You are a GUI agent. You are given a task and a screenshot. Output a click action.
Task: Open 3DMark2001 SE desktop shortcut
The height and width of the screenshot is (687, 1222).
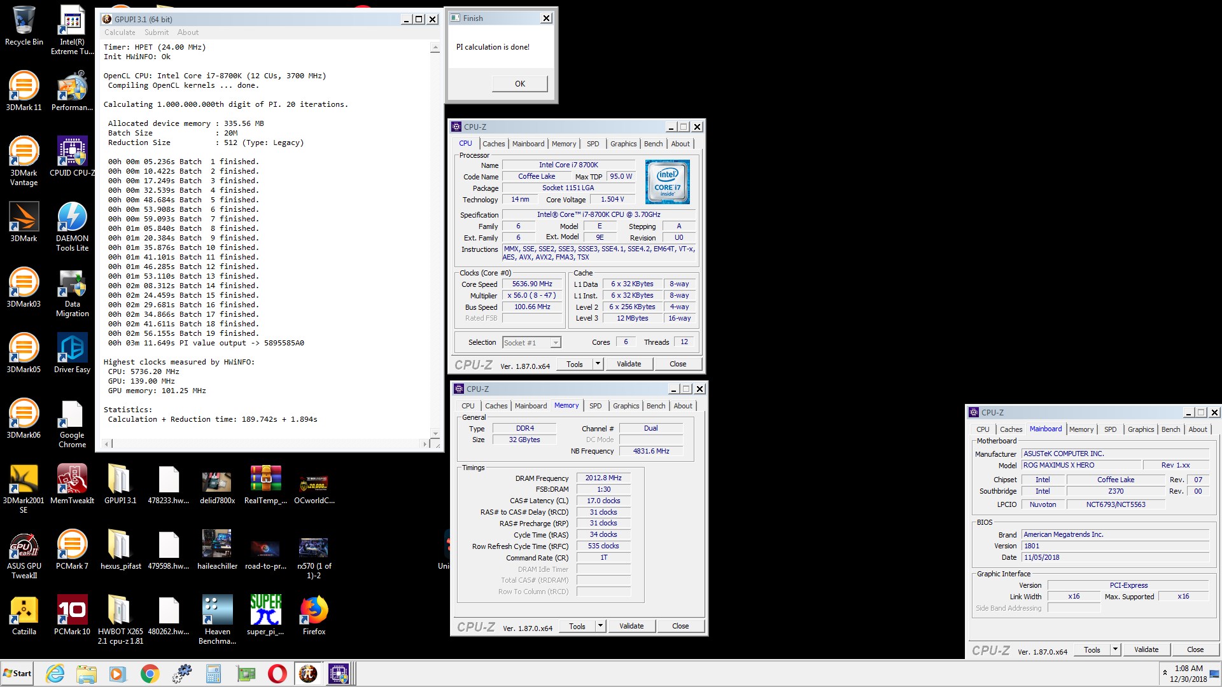(x=24, y=489)
